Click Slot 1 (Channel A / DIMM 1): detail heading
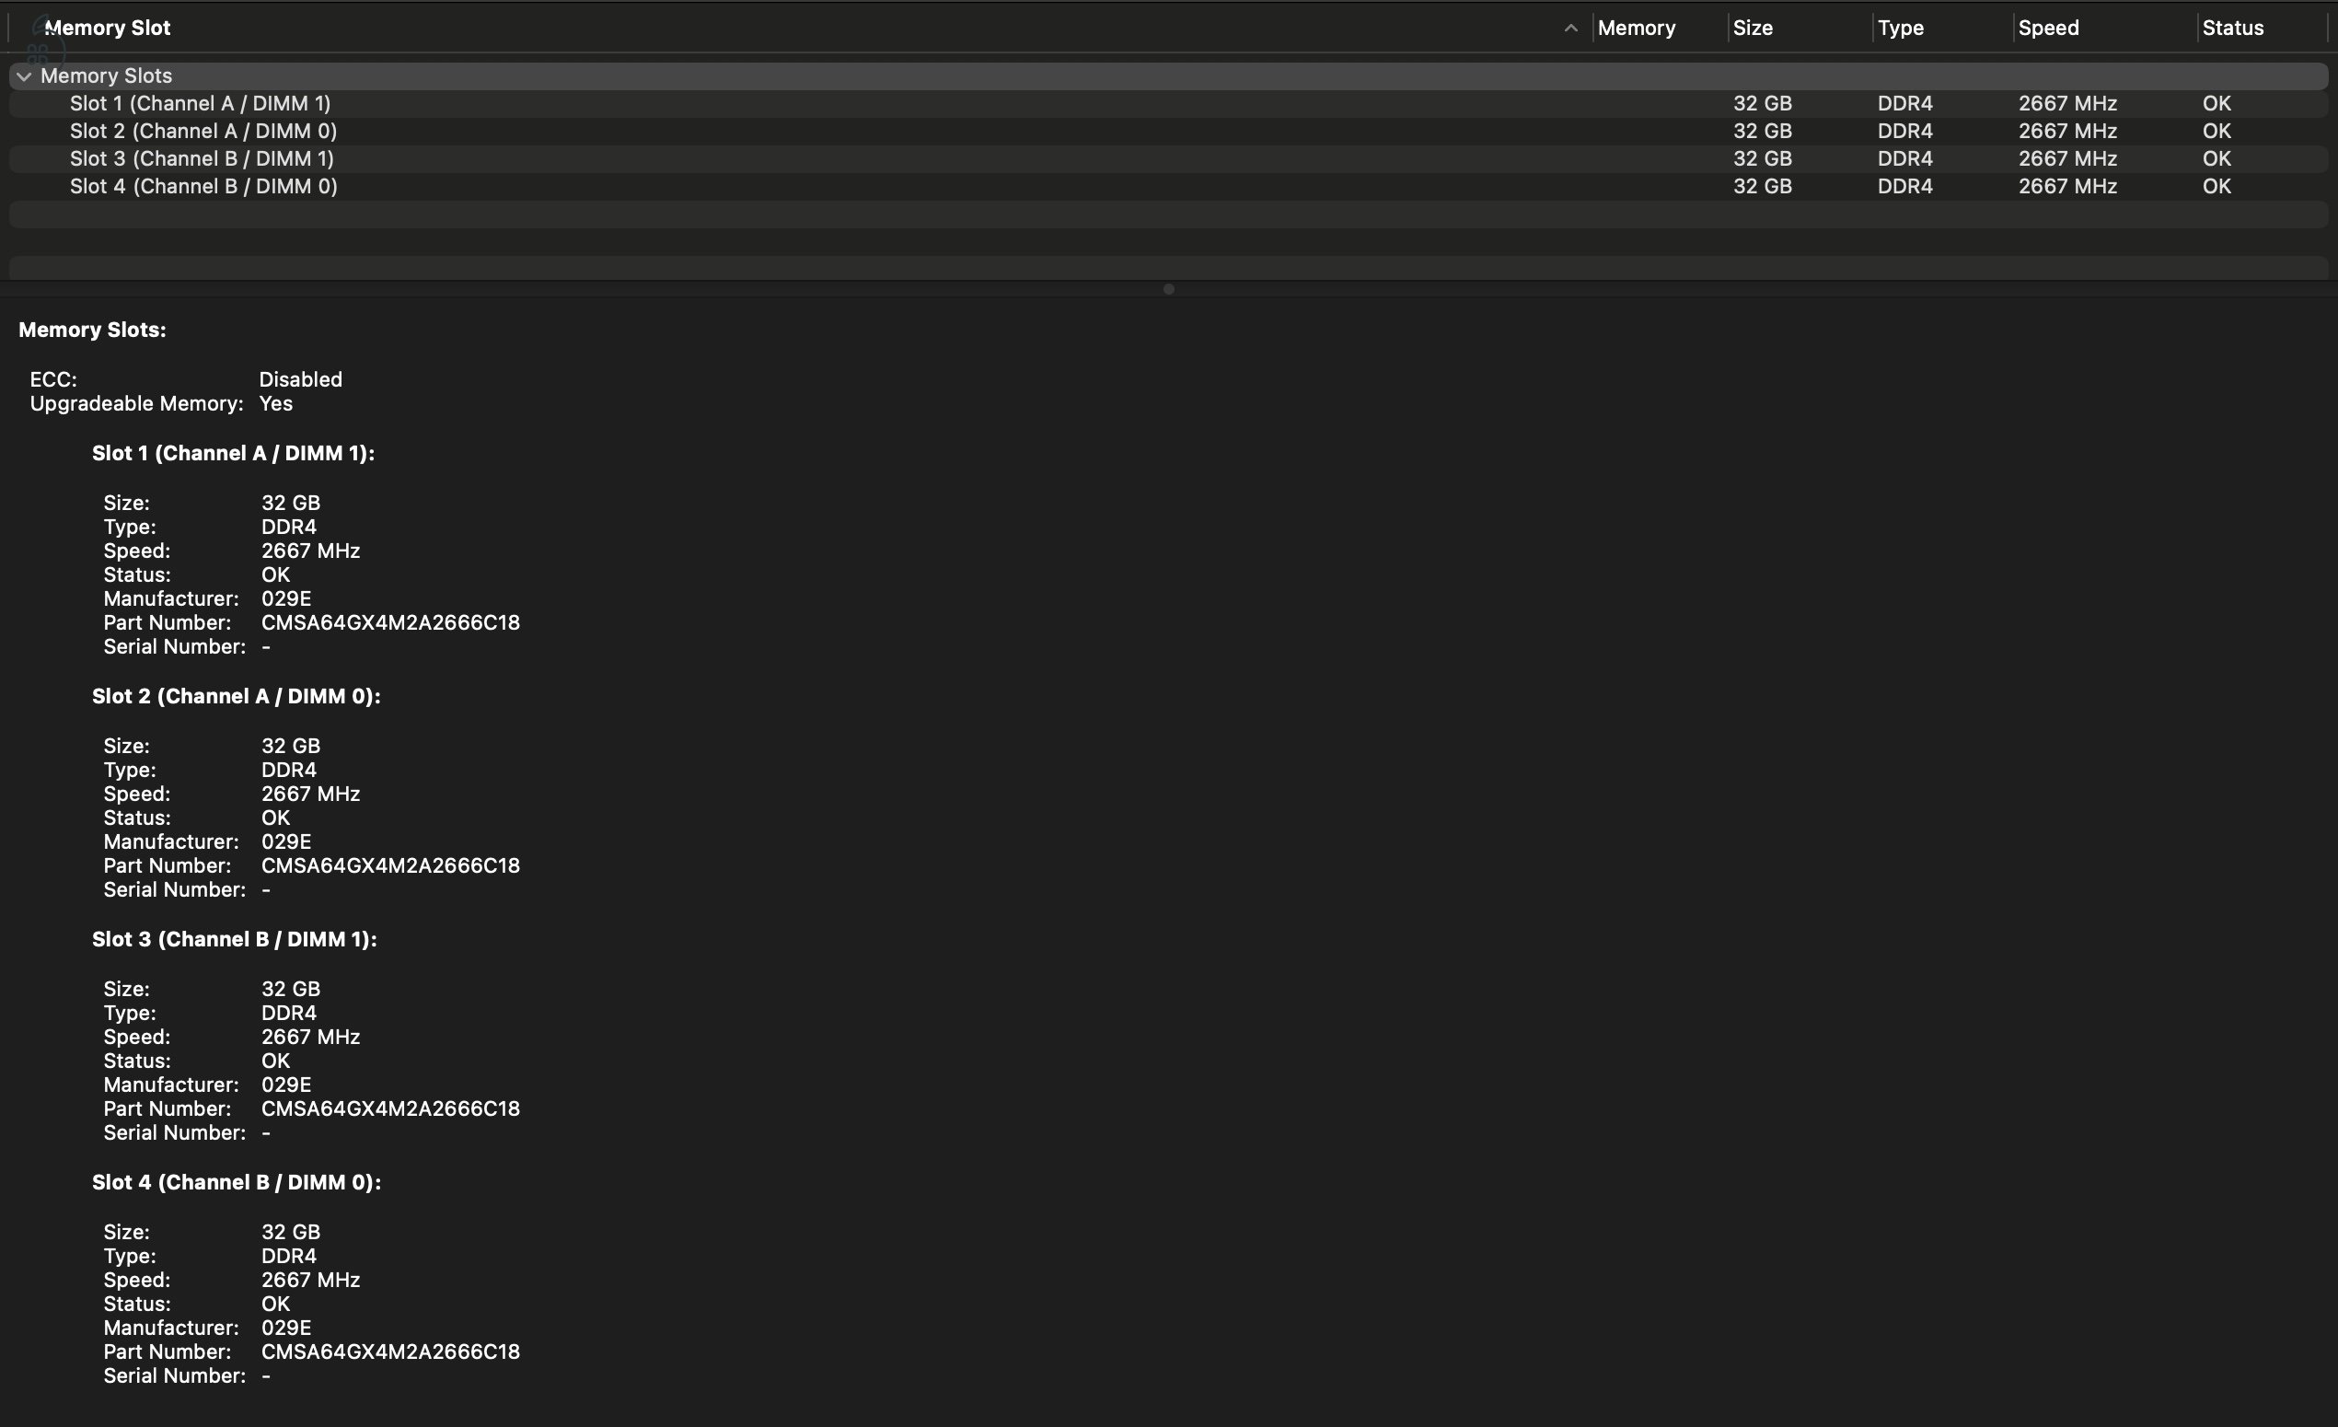Screen dimensions: 2338x1427 (234, 454)
